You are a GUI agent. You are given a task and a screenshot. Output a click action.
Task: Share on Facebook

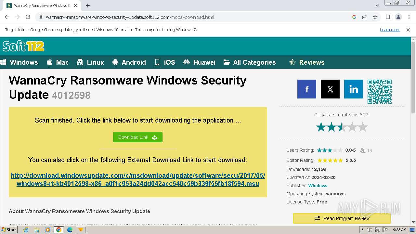(x=307, y=89)
